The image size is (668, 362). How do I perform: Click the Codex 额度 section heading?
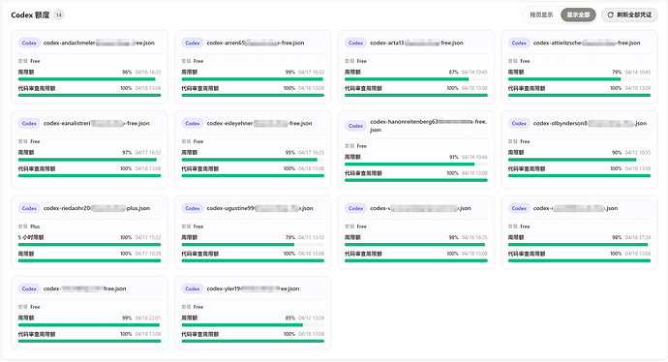[30, 15]
